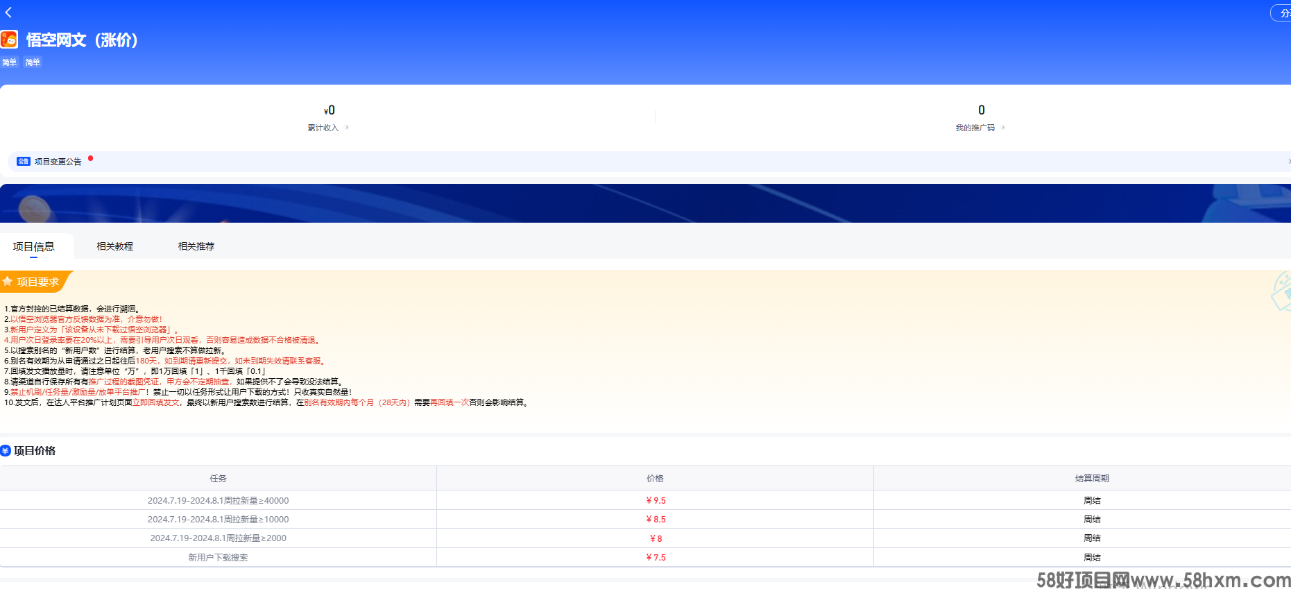Open the 累计收入 details arrow

(x=347, y=128)
